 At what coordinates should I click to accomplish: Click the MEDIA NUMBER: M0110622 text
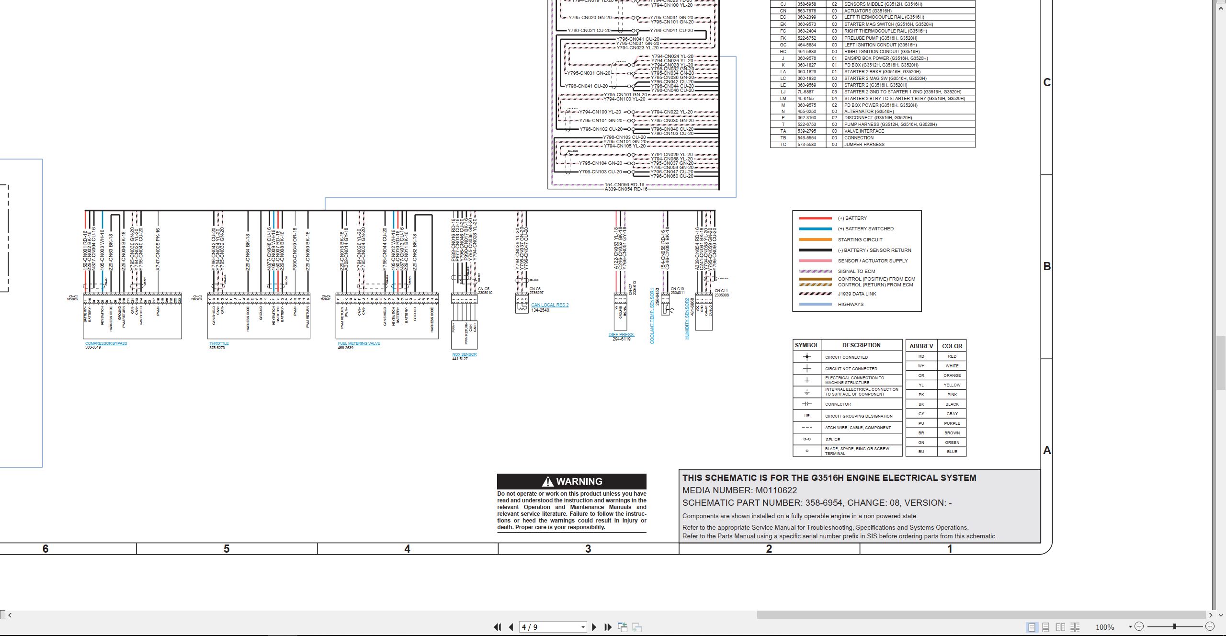(x=739, y=490)
